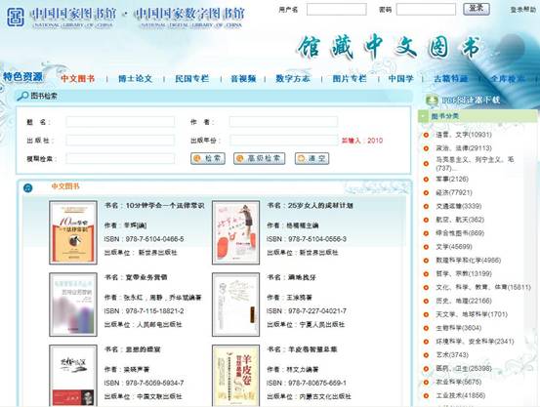
Task: Open the 经济(77921) category link
Action: [x=453, y=193]
